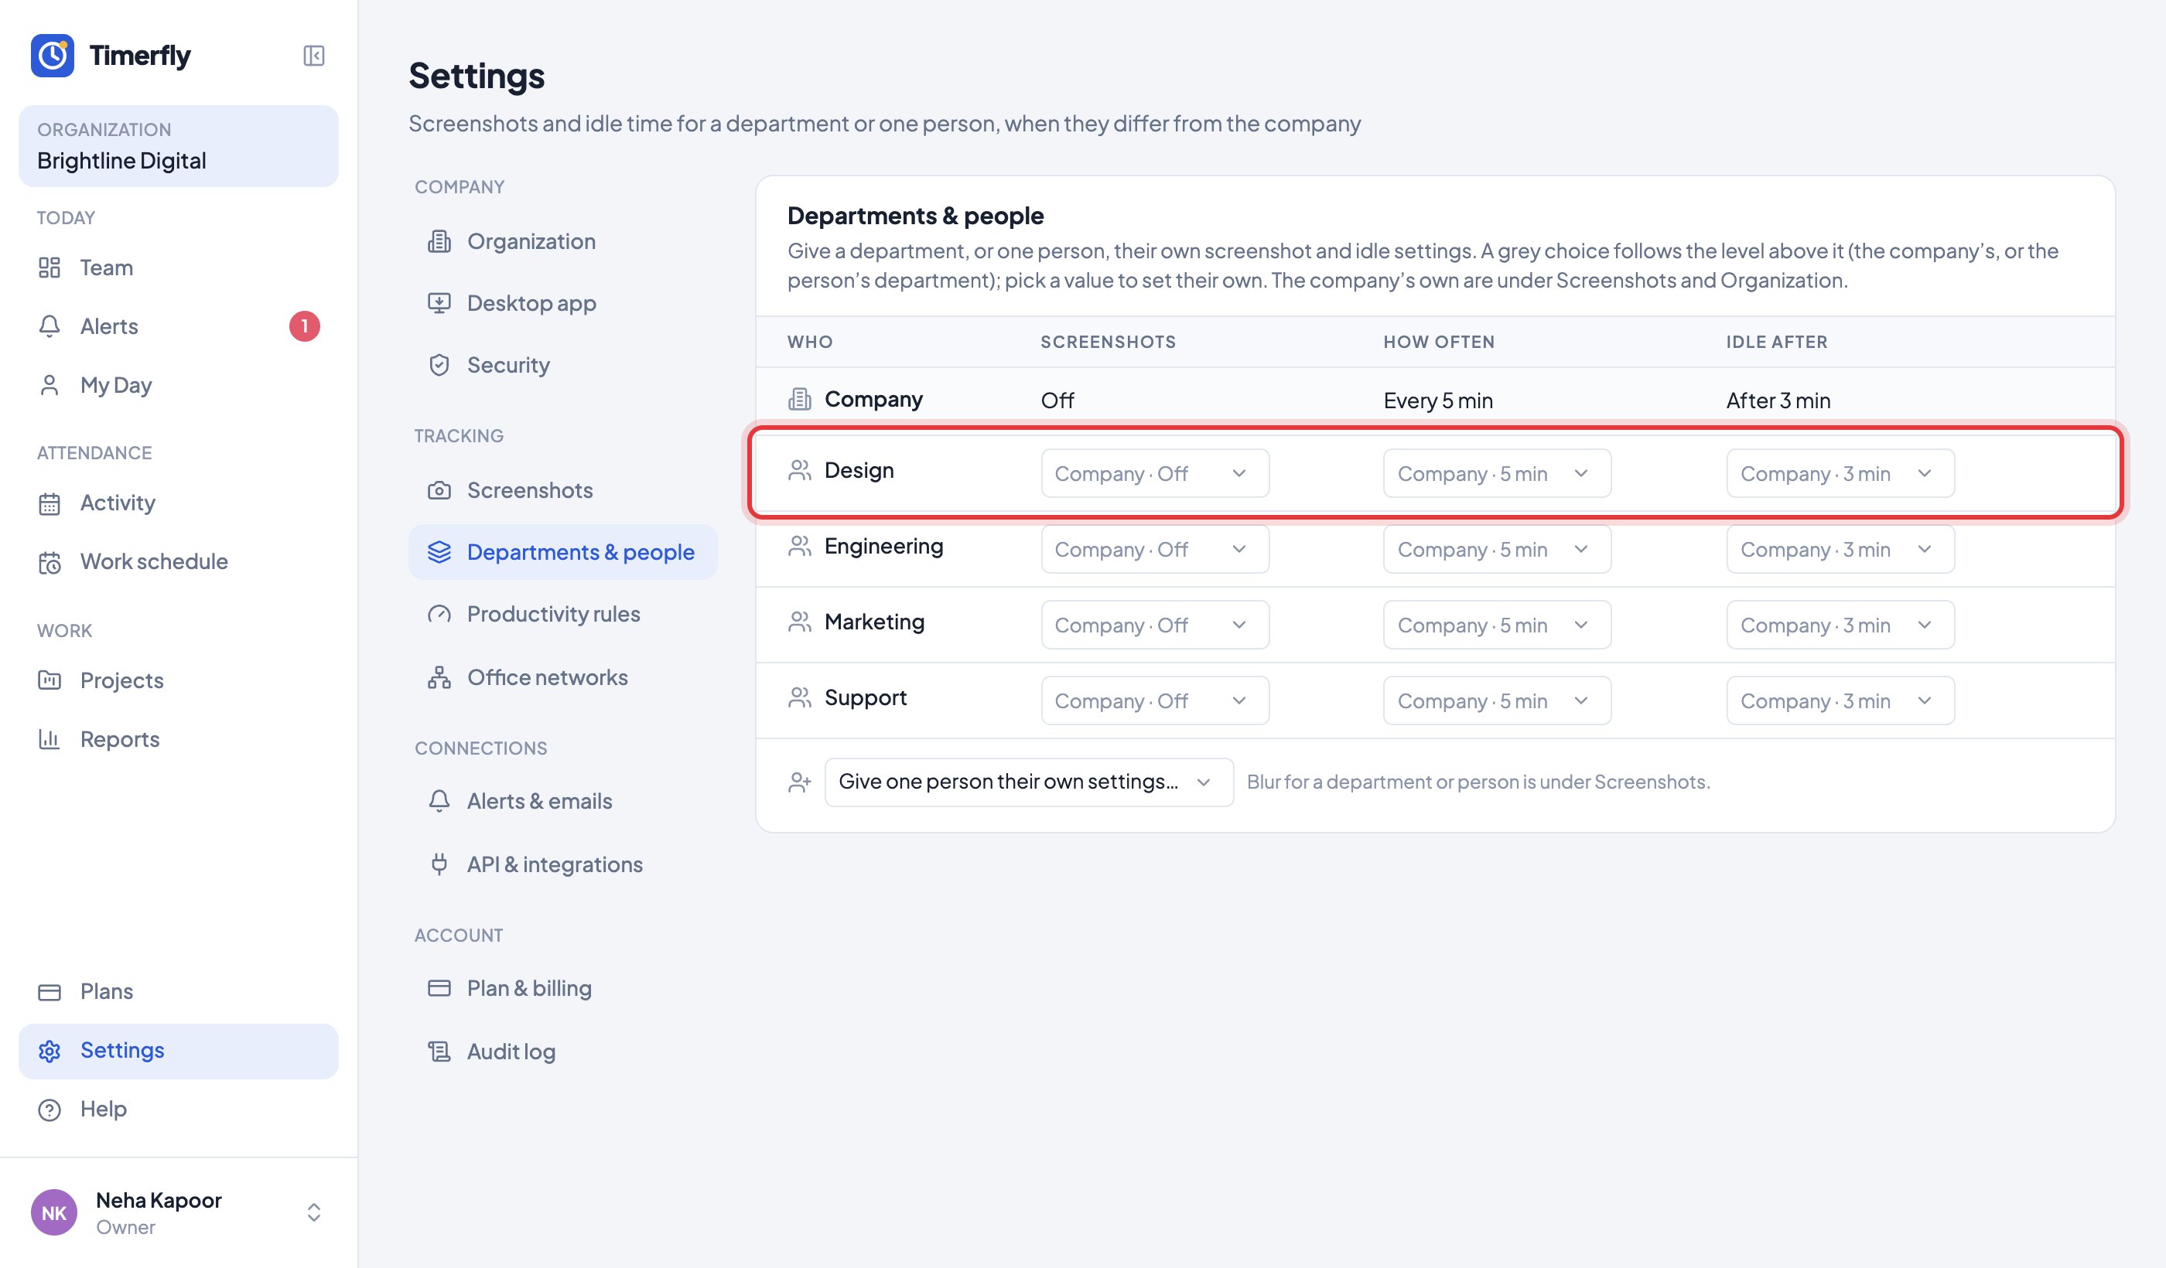Open Organization settings section
This screenshot has height=1268, width=2166.
[563, 241]
